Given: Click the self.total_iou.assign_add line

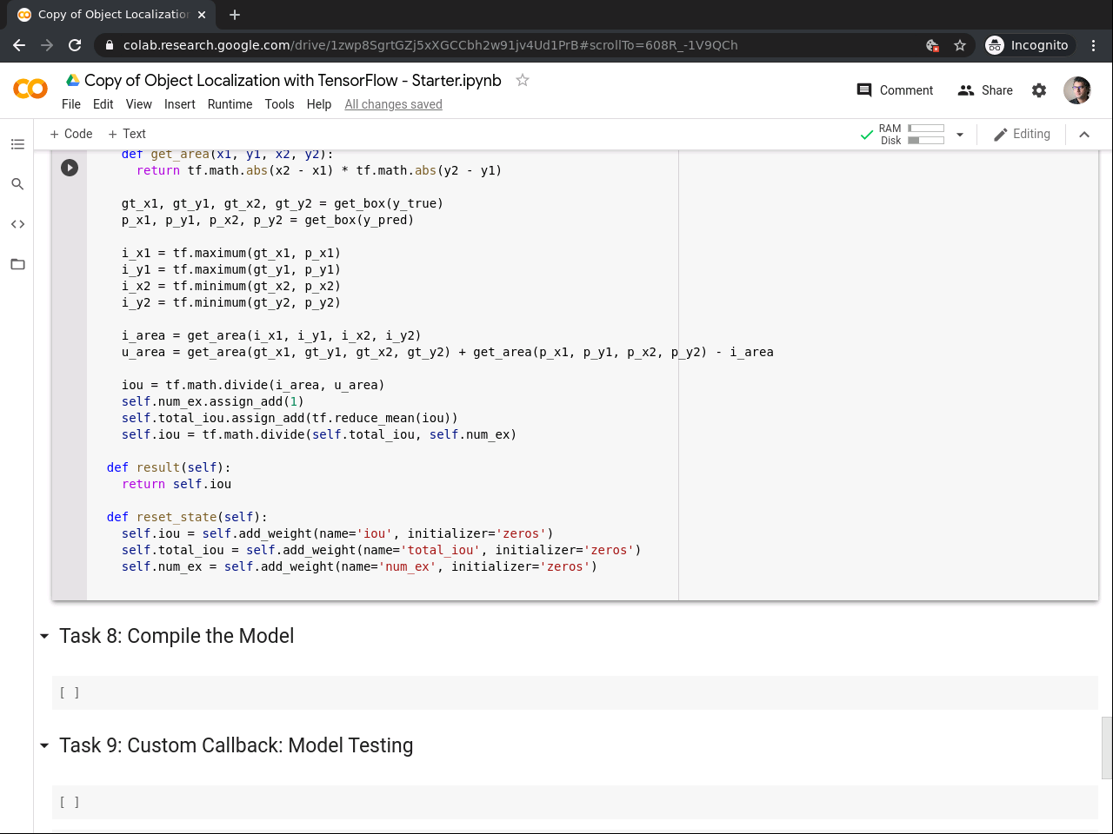Looking at the screenshot, I should (290, 418).
